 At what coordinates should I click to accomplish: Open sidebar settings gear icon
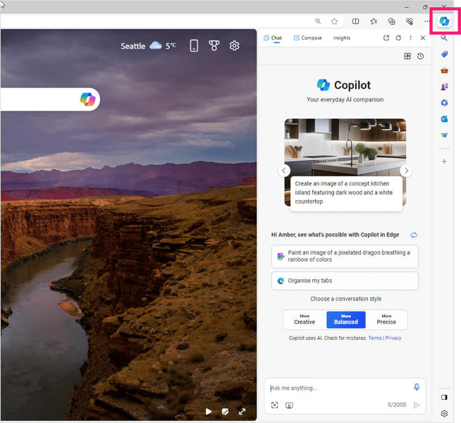pos(444,414)
